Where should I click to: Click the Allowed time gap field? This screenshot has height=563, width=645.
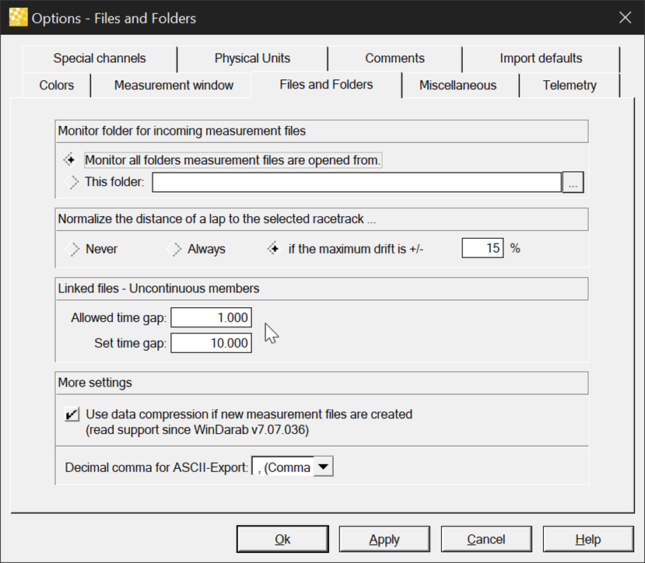(x=212, y=318)
